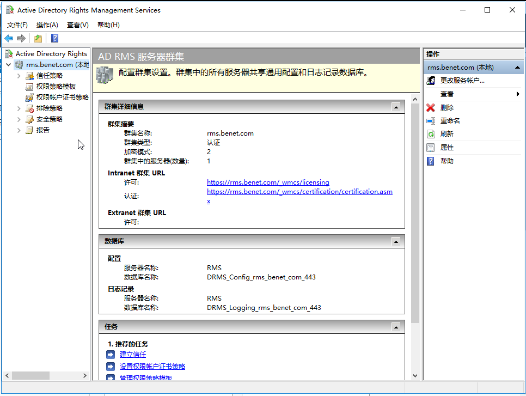Open the 查看(V) menu
Viewport: 526px width, 396px height.
77,25
